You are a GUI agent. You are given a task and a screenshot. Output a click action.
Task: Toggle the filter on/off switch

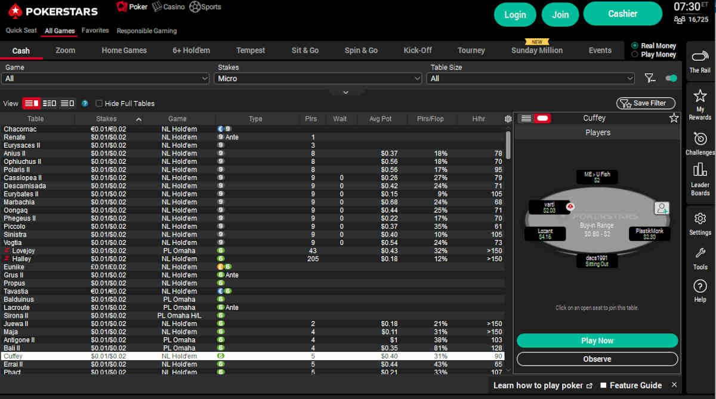coord(671,78)
